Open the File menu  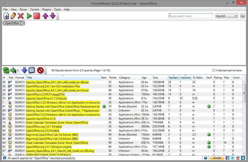(x=5, y=10)
